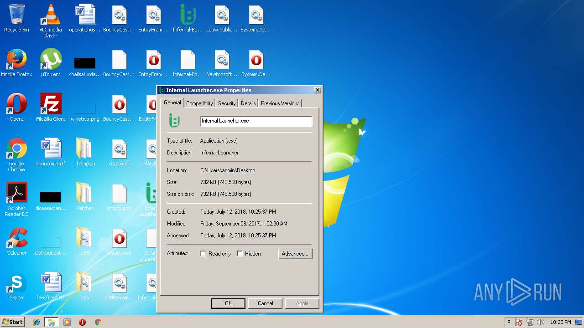Select the µTorrent desktop shortcut
The width and height of the screenshot is (584, 328).
pyautogui.click(x=51, y=63)
